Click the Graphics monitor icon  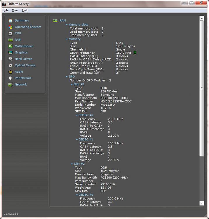pyautogui.click(x=11, y=53)
